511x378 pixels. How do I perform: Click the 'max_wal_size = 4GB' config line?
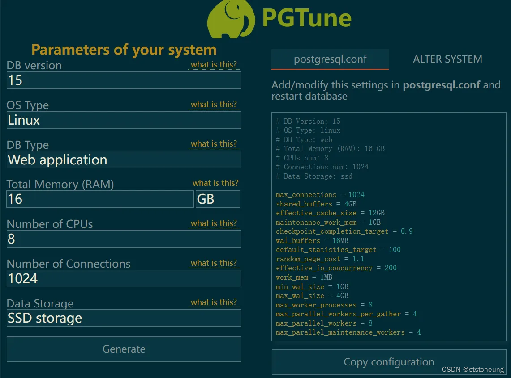[x=312, y=296]
